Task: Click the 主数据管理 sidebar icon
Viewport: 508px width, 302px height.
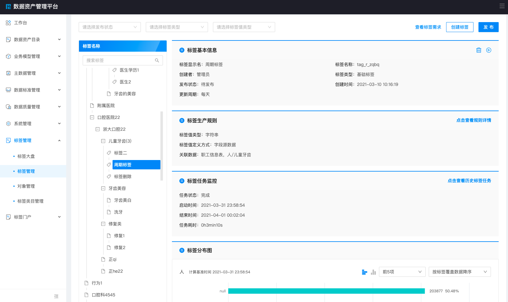Action: pyautogui.click(x=8, y=73)
